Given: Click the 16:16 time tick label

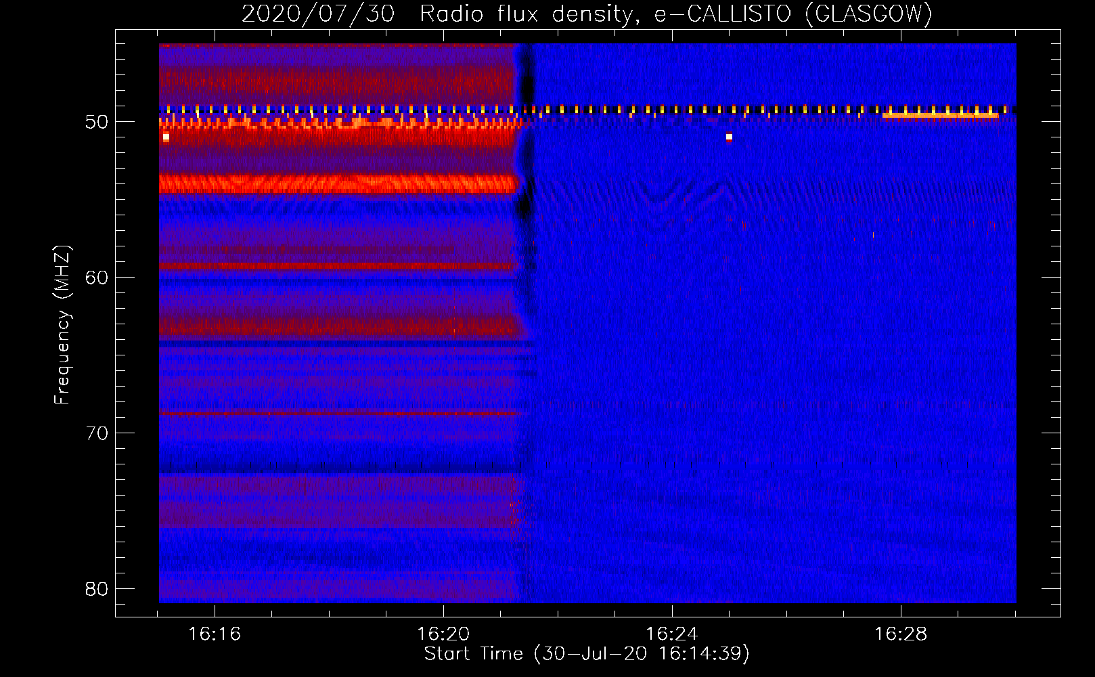Looking at the screenshot, I should click(x=215, y=634).
